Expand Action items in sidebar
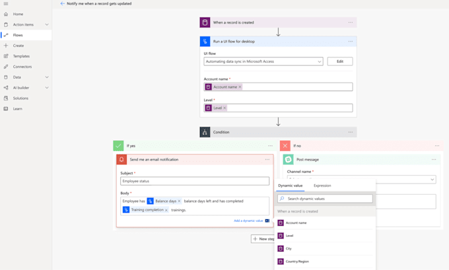Screen dimensions: 449x270 tap(47, 24)
